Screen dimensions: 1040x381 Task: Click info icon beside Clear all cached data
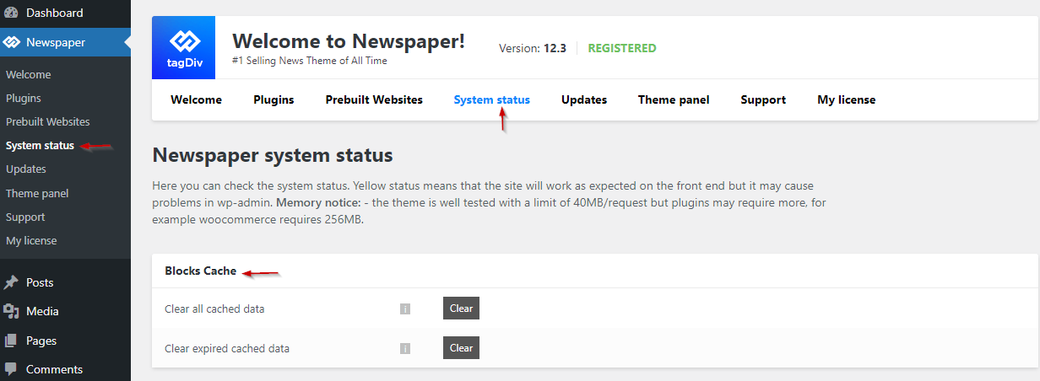pyautogui.click(x=405, y=309)
